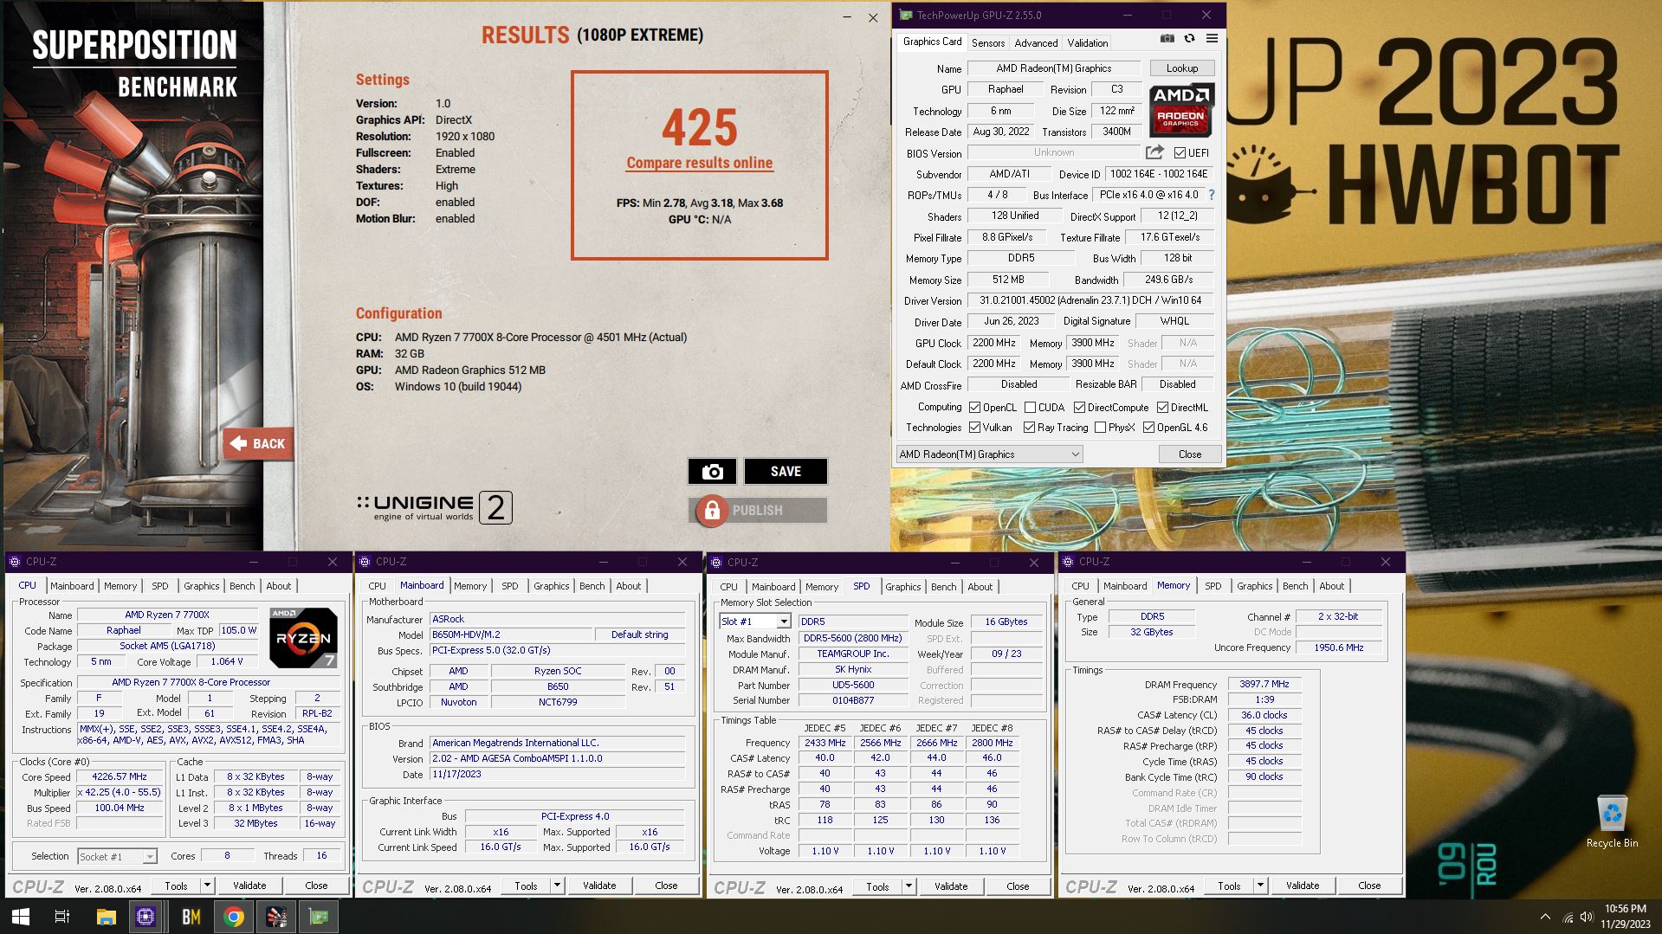Click the GPU-Z screenshot camera icon
Image resolution: width=1662 pixels, height=934 pixels.
[x=1167, y=39]
